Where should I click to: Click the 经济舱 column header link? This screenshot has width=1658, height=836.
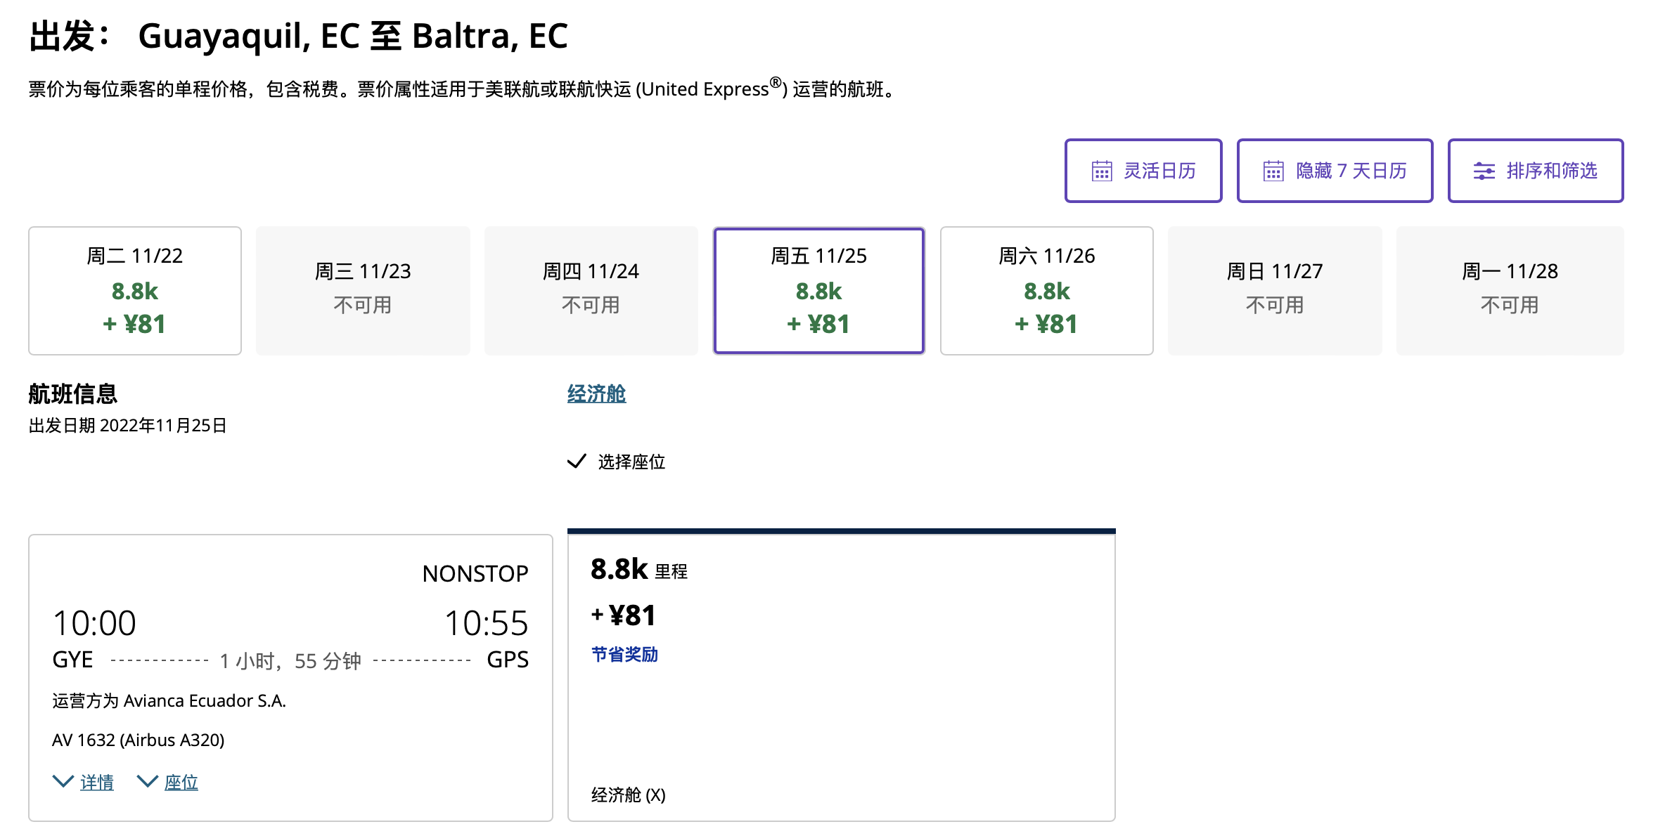(596, 394)
